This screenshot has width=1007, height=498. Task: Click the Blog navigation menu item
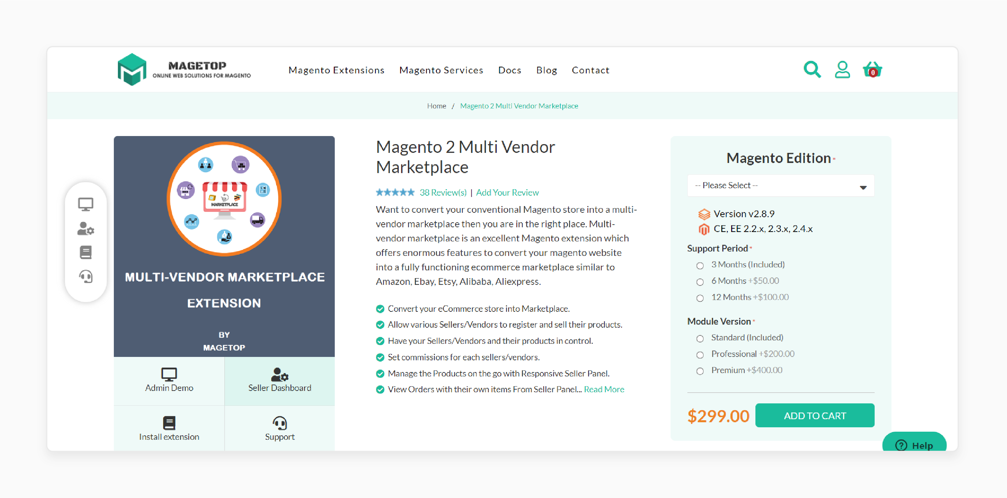[x=547, y=70]
